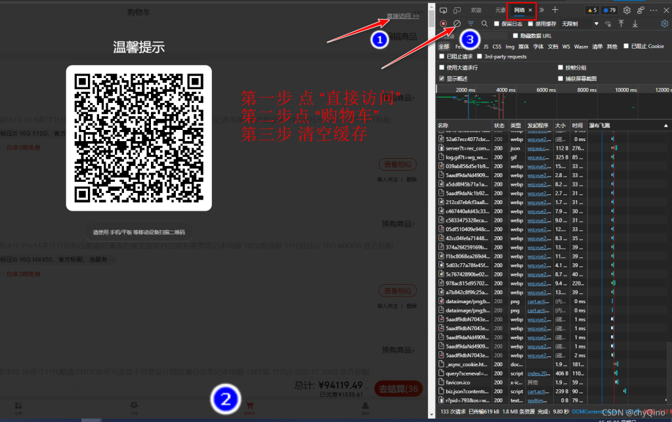Open wq.wa.c... initiator for server?t request
672x422 pixels.
[x=538, y=149]
